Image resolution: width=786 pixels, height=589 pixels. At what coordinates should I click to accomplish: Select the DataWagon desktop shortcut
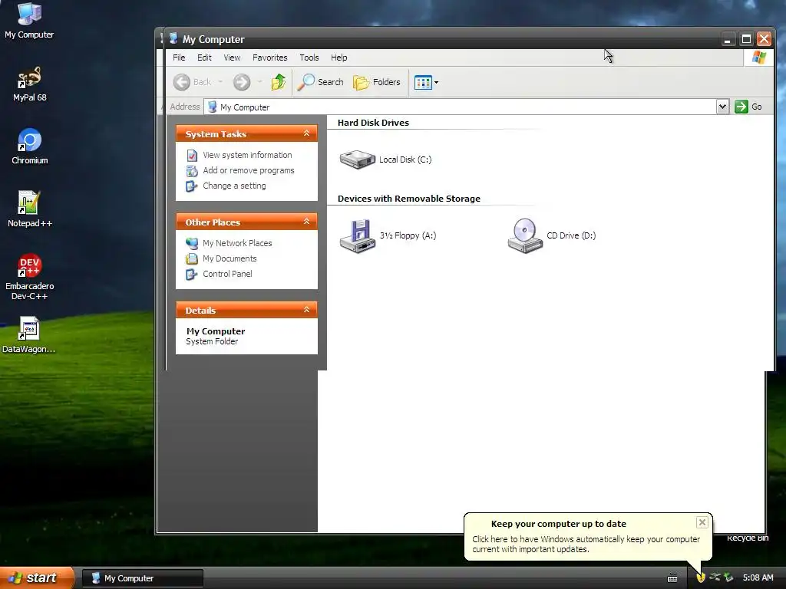29,335
